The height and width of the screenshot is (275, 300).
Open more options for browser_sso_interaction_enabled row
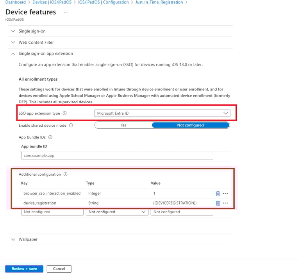(225, 193)
